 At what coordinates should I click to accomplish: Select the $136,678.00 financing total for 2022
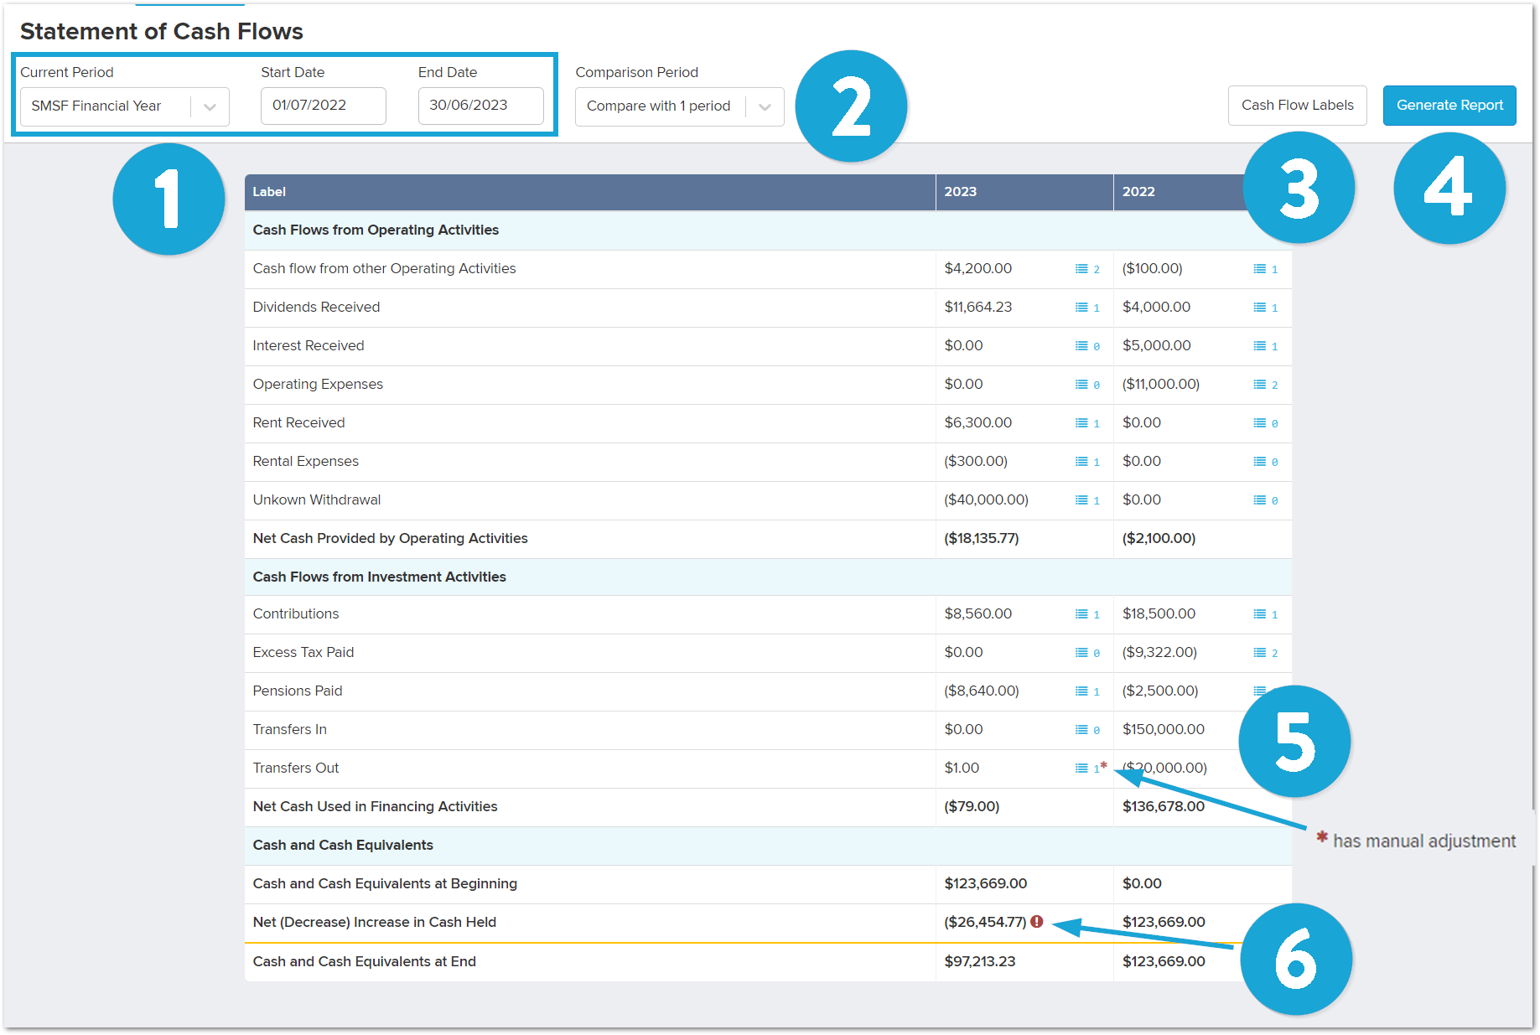tap(1164, 807)
